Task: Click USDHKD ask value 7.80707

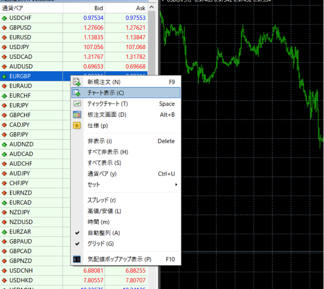Action: [x=135, y=280]
